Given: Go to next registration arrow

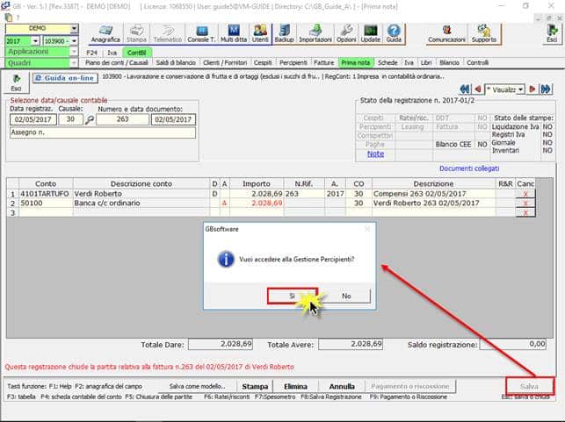Looking at the screenshot, I should (532, 89).
